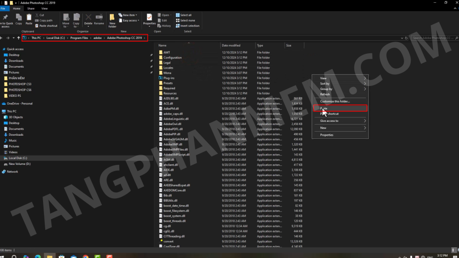Open the Plug-ins folder in the file list
Screen dimensions: 459x258
tap(169, 78)
